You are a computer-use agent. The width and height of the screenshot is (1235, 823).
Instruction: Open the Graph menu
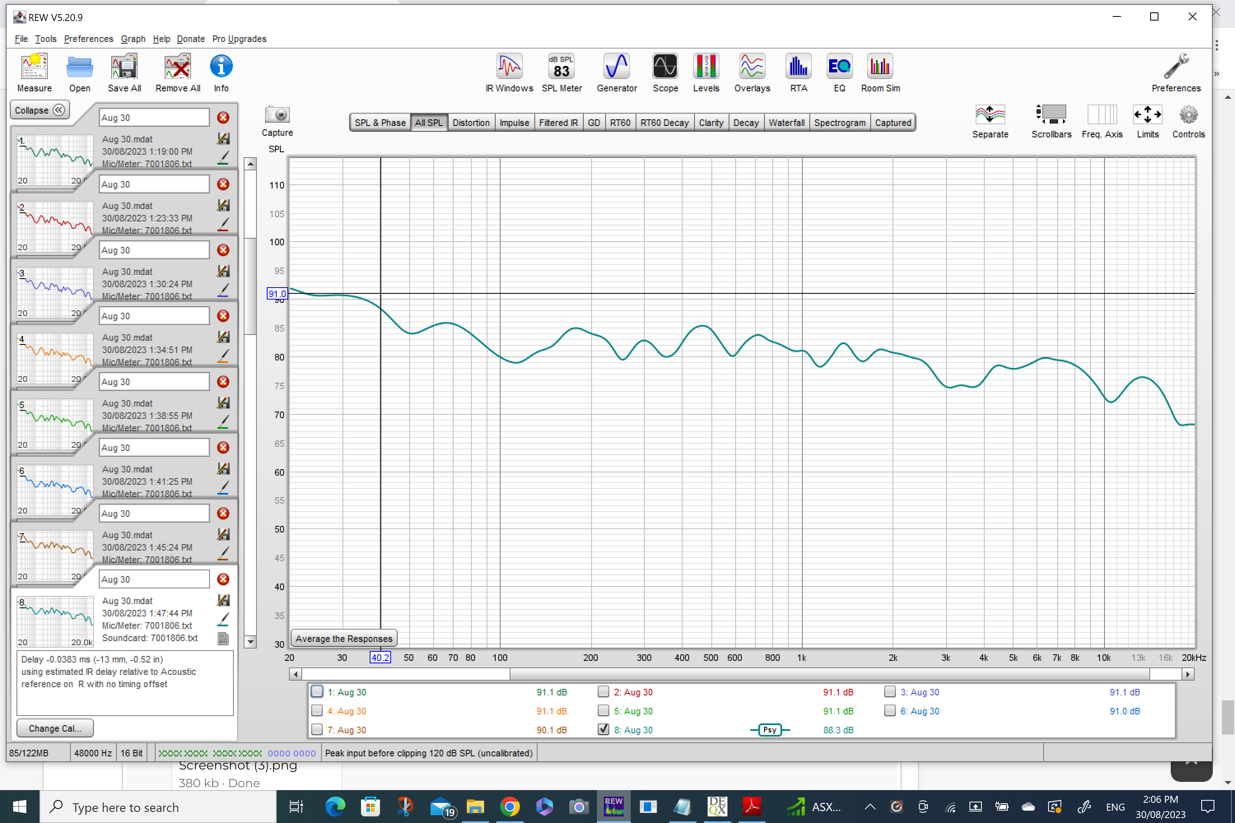tap(133, 39)
